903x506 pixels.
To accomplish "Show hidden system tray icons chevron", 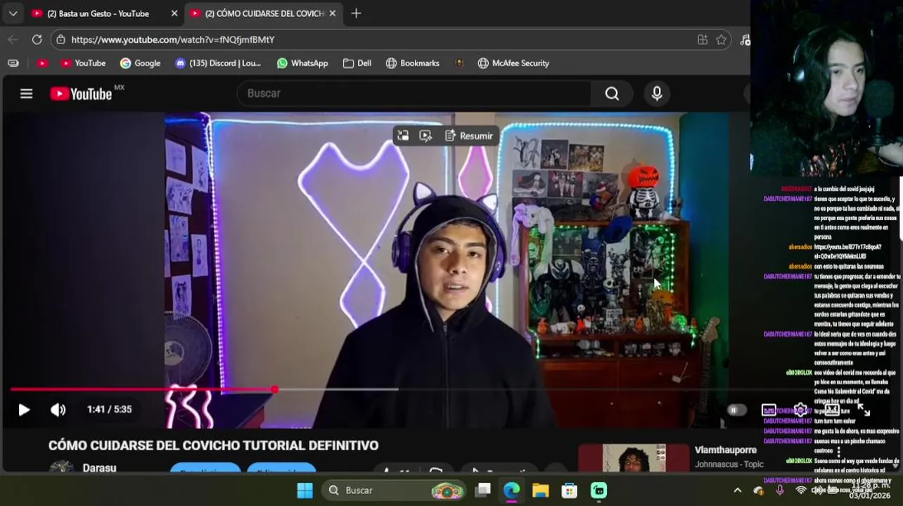I will click(x=737, y=491).
